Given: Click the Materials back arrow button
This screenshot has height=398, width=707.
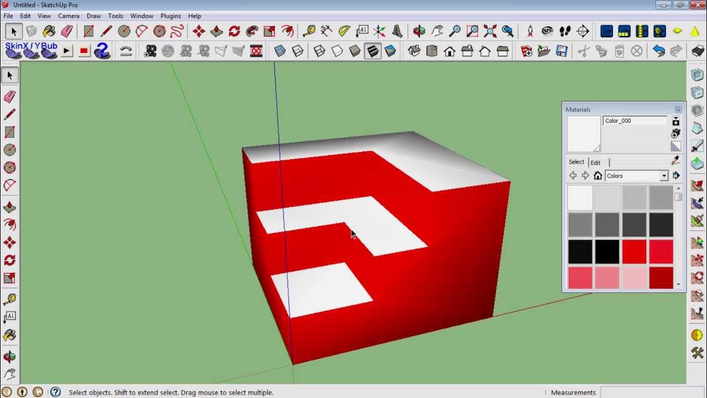Looking at the screenshot, I should coord(573,176).
